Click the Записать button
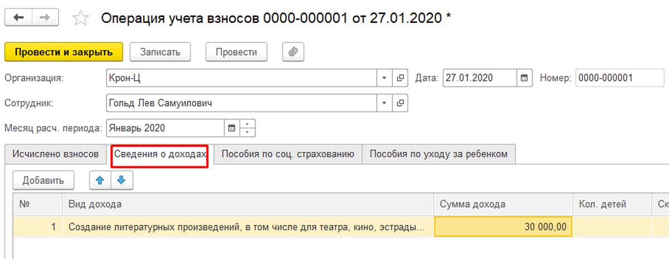This screenshot has width=669, height=259. [161, 52]
